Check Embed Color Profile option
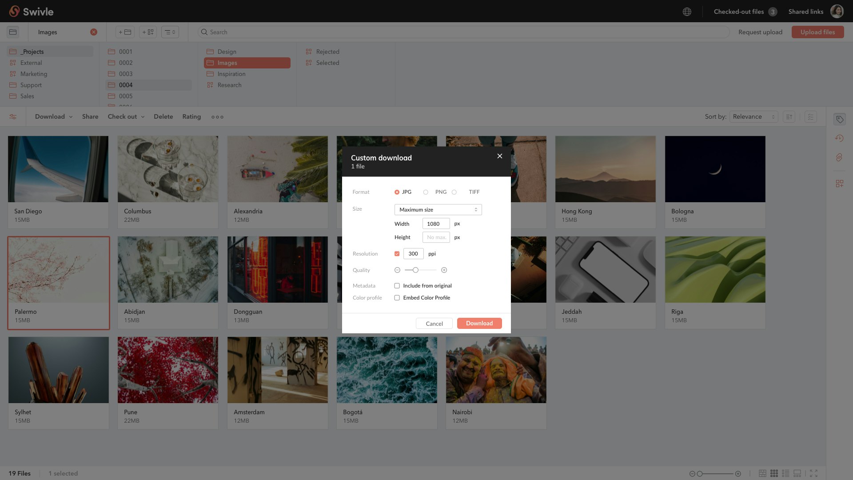Viewport: 853px width, 480px height. click(397, 298)
